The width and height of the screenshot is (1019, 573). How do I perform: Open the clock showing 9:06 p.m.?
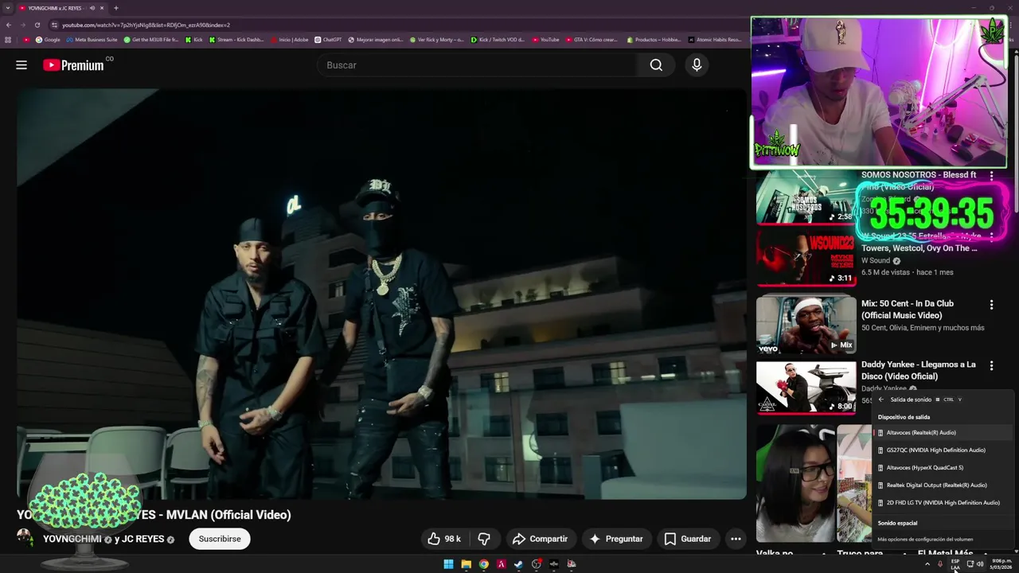point(1000,564)
